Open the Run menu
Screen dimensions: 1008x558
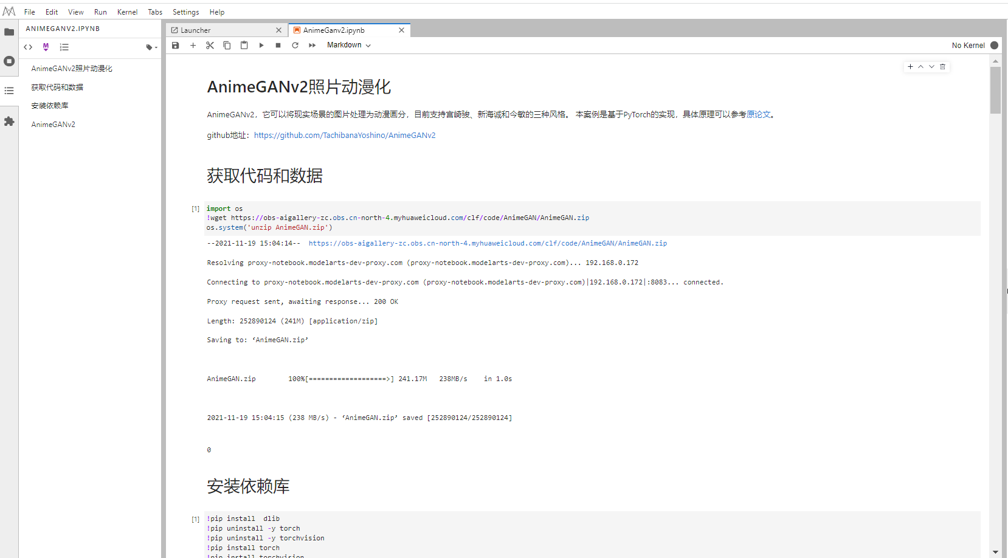(100, 12)
